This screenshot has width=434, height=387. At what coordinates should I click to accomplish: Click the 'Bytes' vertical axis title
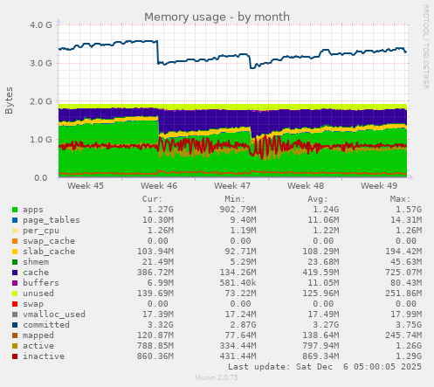coord(9,100)
